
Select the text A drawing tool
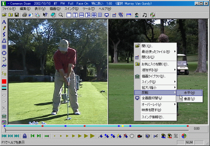[x=4, y=22]
